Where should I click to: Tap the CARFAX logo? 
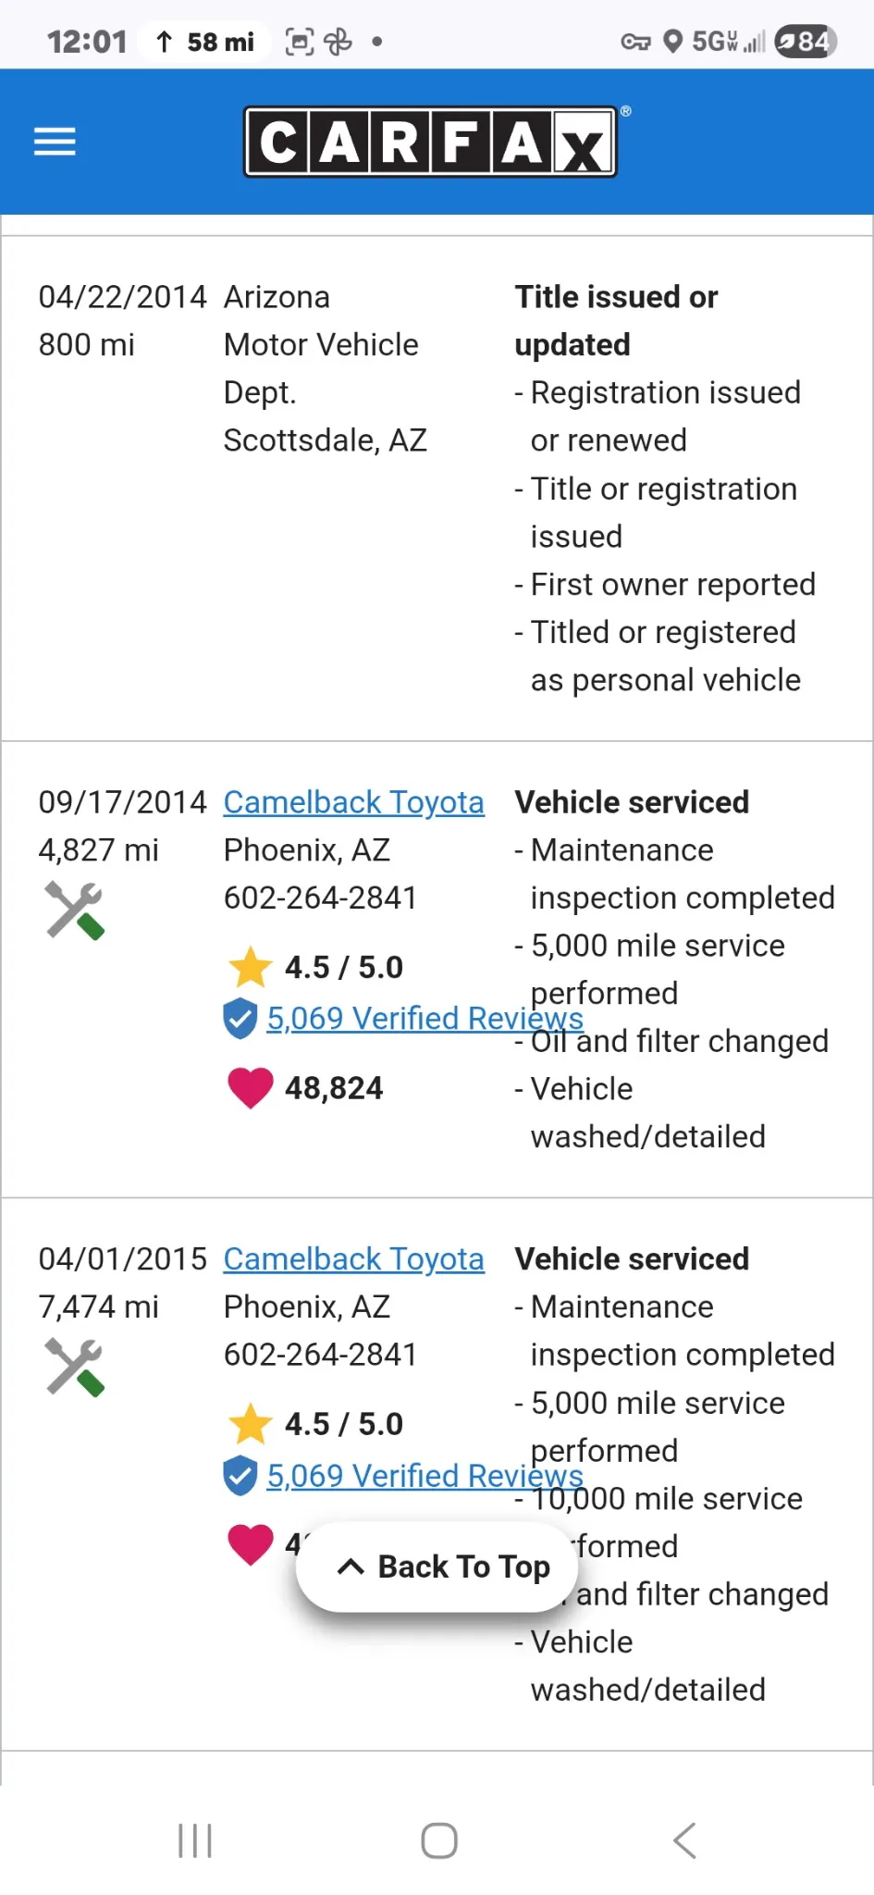[x=430, y=142]
